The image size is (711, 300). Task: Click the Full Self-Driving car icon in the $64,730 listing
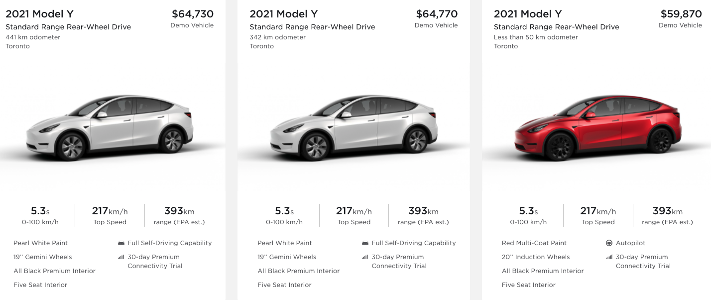(121, 243)
